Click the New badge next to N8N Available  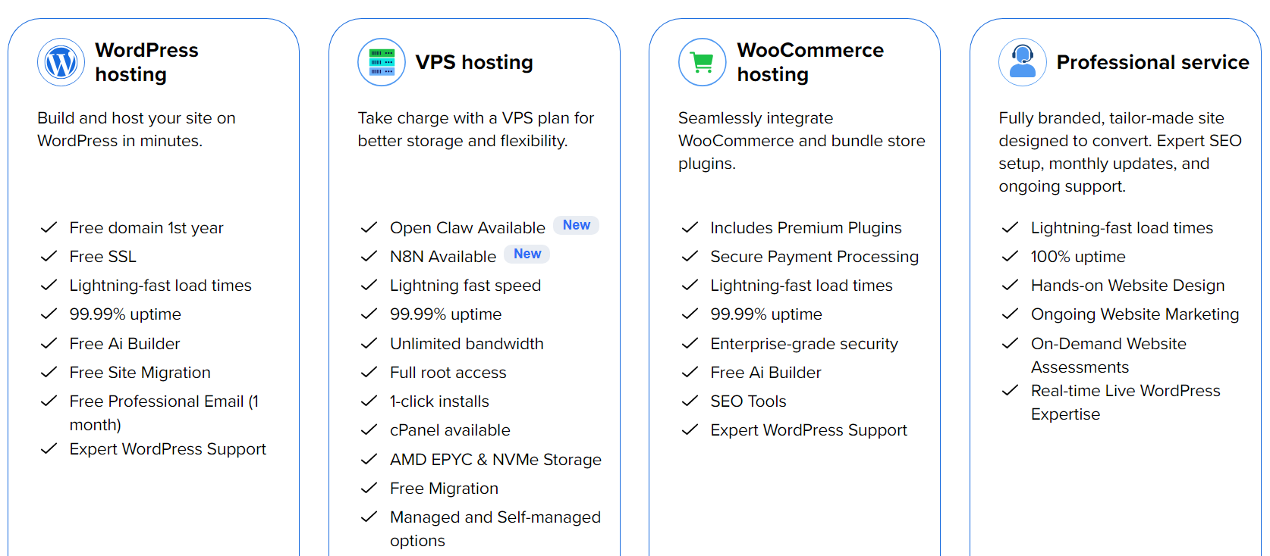tap(527, 254)
